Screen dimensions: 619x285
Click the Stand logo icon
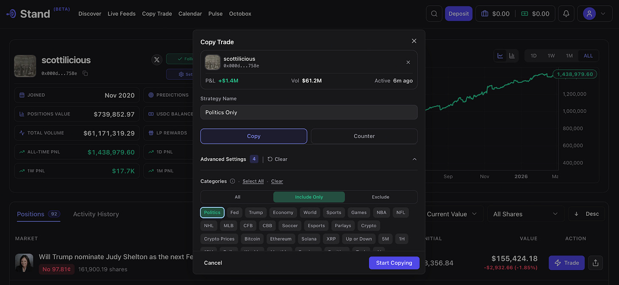pos(11,14)
